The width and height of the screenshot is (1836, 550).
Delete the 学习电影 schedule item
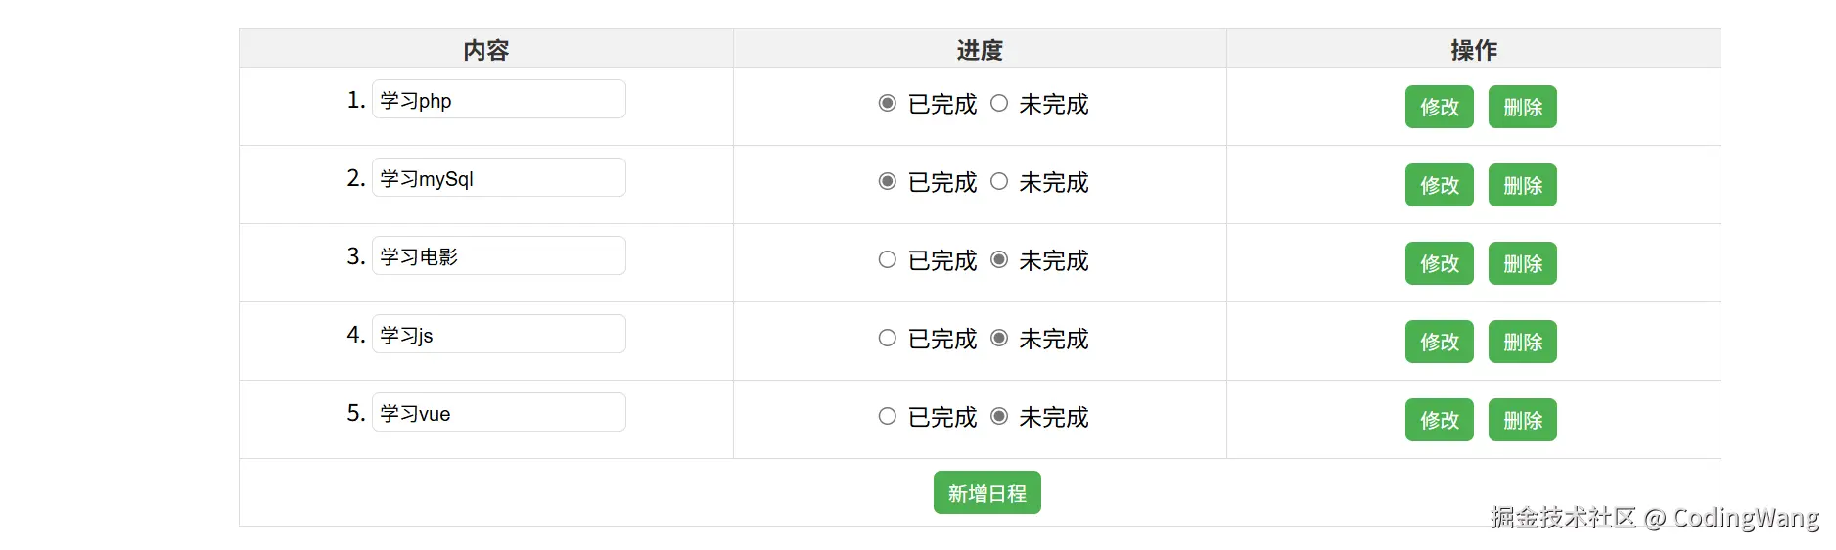coord(1522,263)
